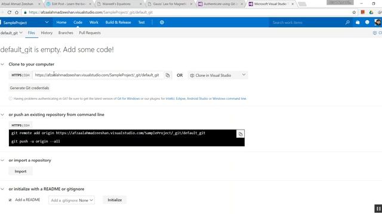Open the Build & Release menu
Image resolution: width=382 pixels, height=214 pixels.
pos(118,23)
